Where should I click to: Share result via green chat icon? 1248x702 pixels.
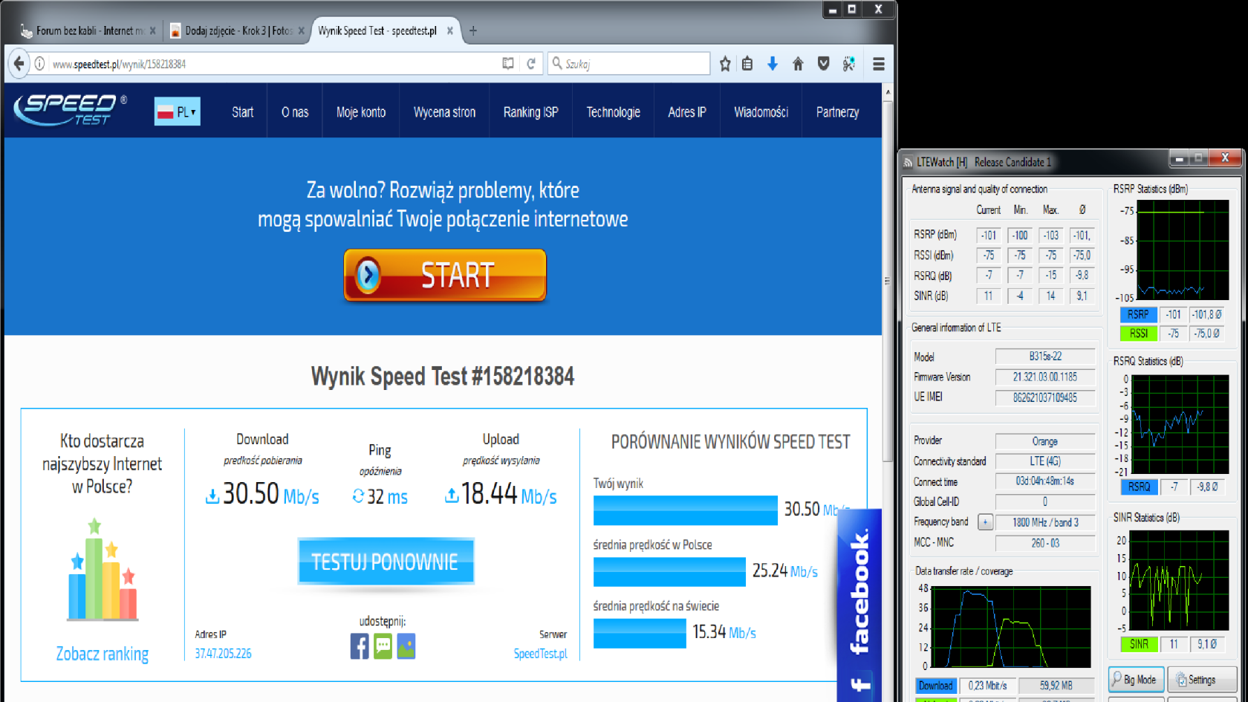point(383,646)
